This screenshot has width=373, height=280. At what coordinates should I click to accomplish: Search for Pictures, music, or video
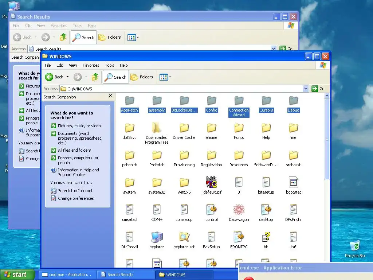click(76, 126)
